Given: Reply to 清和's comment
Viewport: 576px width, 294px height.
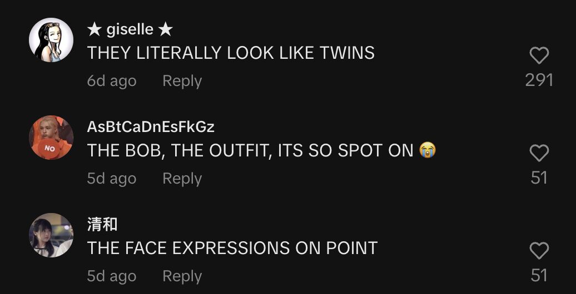Looking at the screenshot, I should point(182,276).
